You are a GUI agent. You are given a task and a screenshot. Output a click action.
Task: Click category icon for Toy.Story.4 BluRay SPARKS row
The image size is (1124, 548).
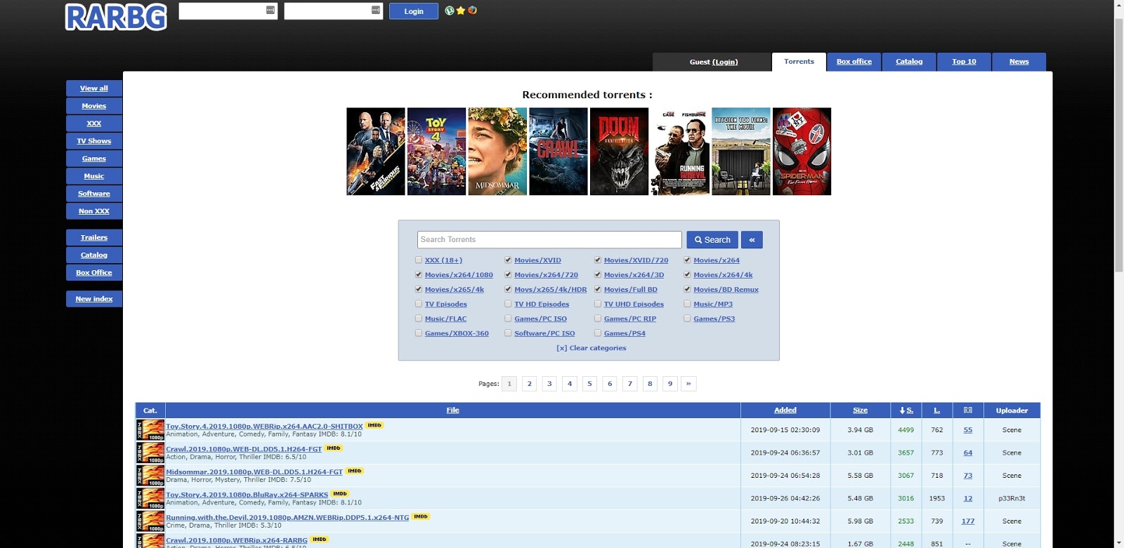point(150,498)
